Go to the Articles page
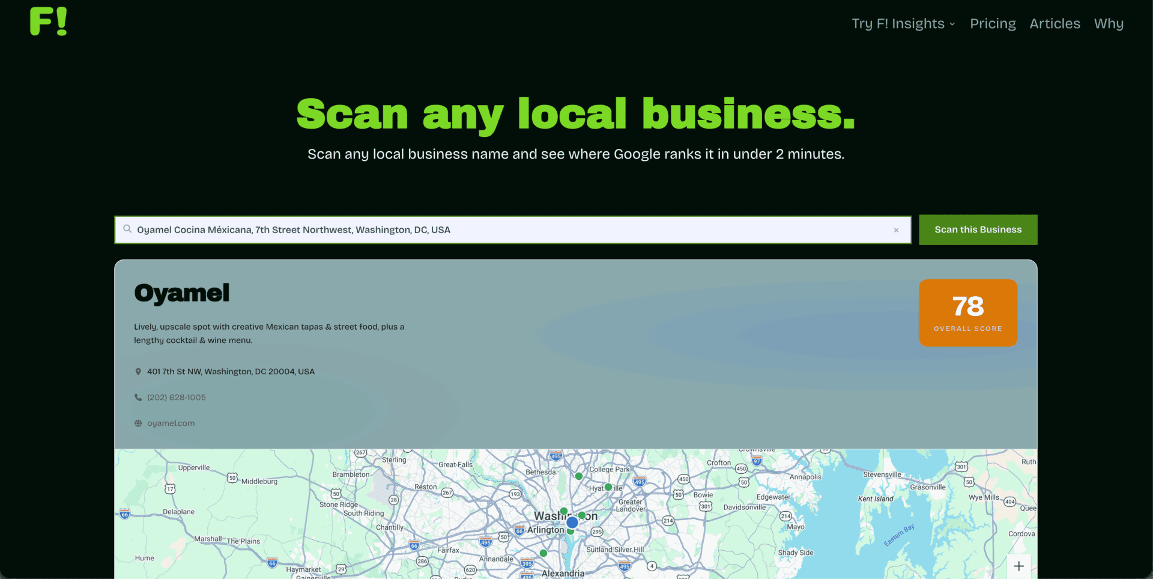 coord(1055,23)
